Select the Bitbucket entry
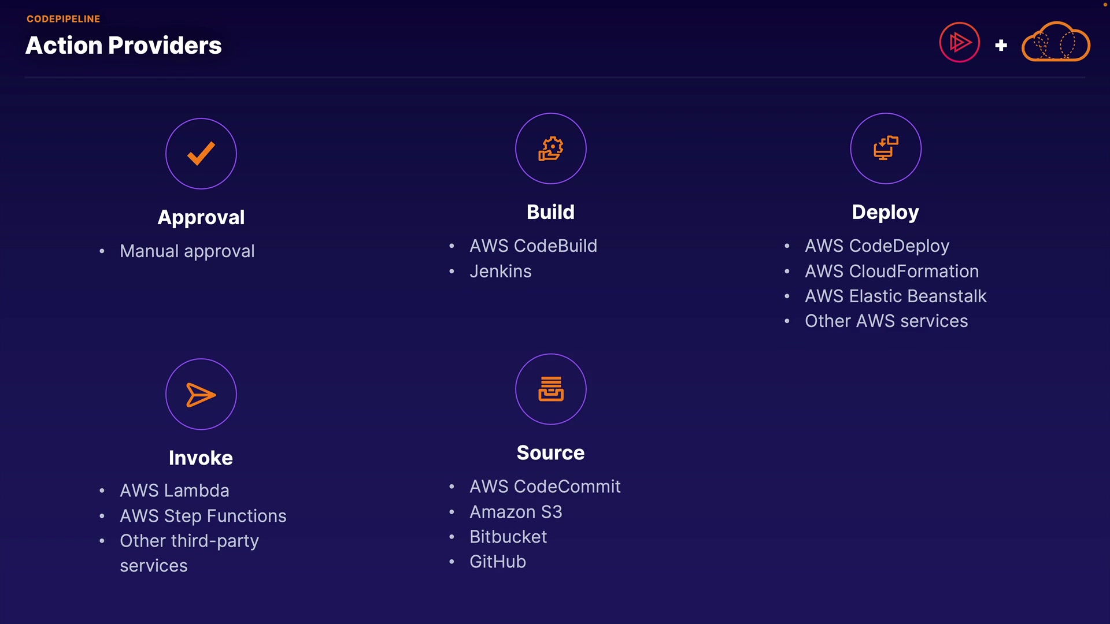1110x624 pixels. pyautogui.click(x=508, y=537)
